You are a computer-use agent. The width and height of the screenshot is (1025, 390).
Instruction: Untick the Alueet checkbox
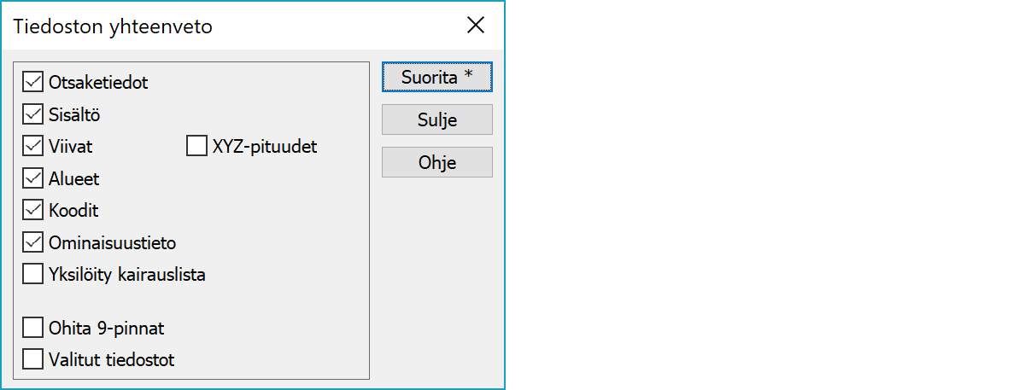[33, 178]
